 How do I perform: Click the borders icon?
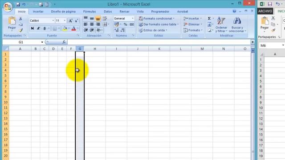coord(54,28)
